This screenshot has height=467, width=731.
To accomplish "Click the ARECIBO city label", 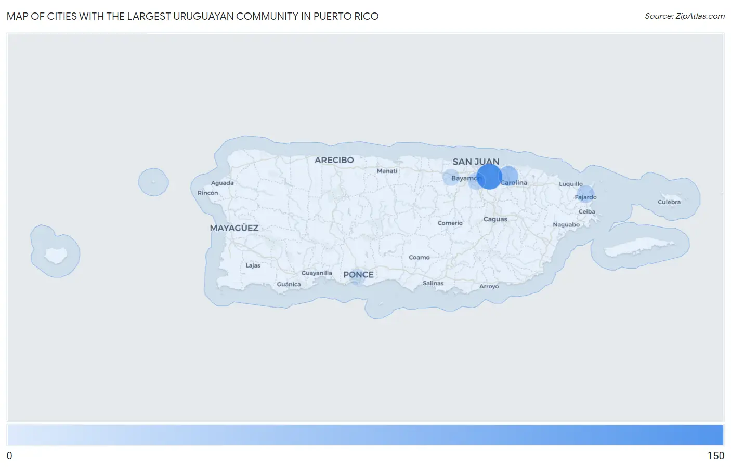I will click(x=334, y=160).
